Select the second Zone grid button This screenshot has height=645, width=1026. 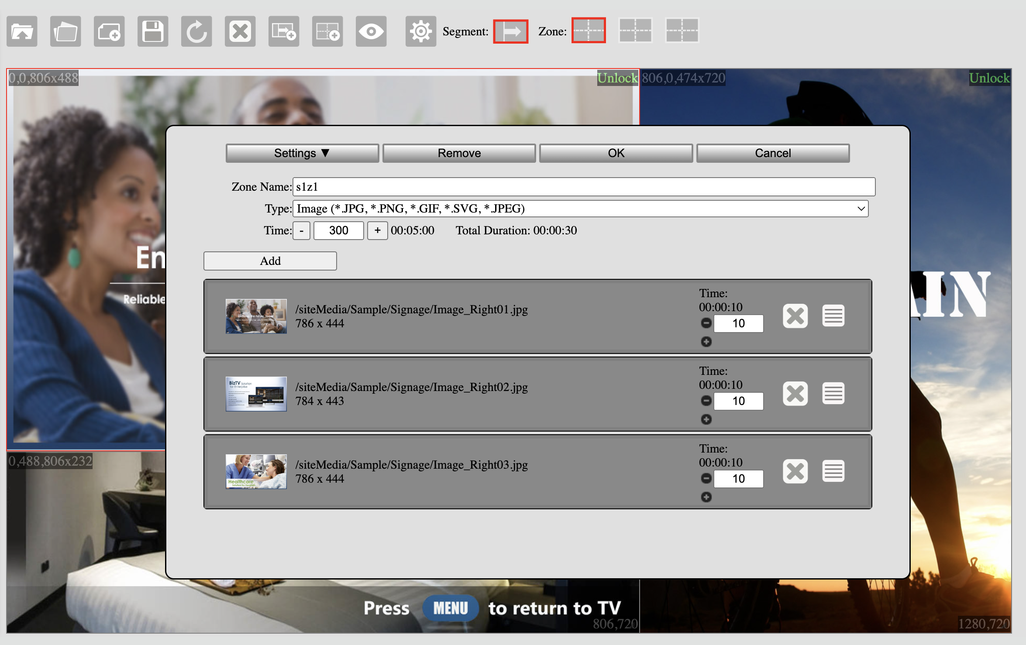[635, 31]
